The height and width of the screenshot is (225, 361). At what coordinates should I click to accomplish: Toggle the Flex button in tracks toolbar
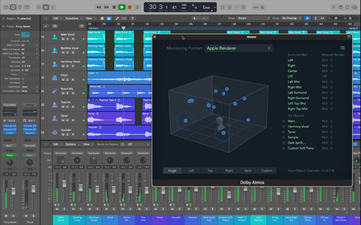(x=124, y=18)
